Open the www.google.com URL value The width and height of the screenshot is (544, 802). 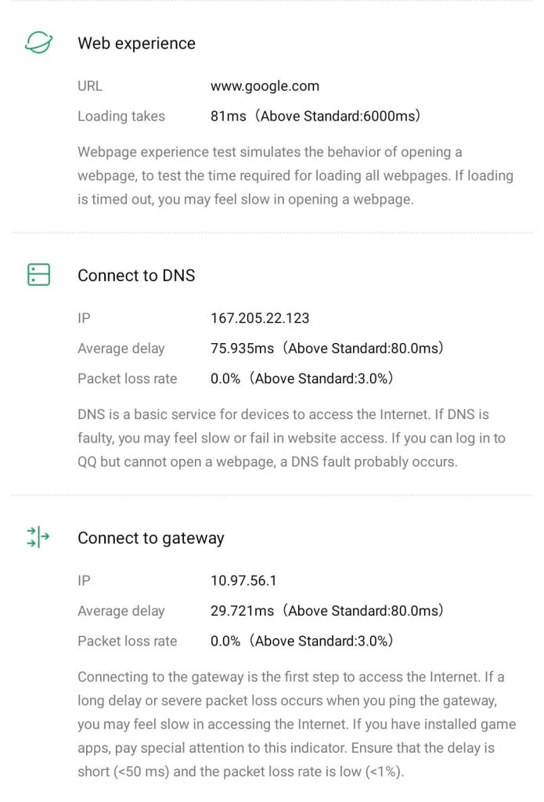click(265, 86)
